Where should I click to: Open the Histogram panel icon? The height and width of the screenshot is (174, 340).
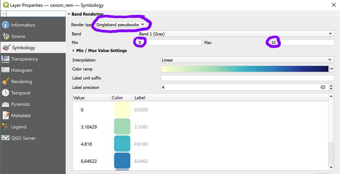(x=6, y=70)
